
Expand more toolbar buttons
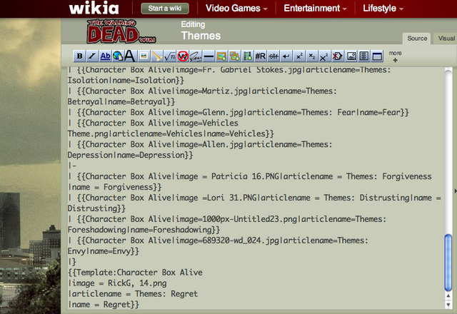pyautogui.click(x=395, y=56)
